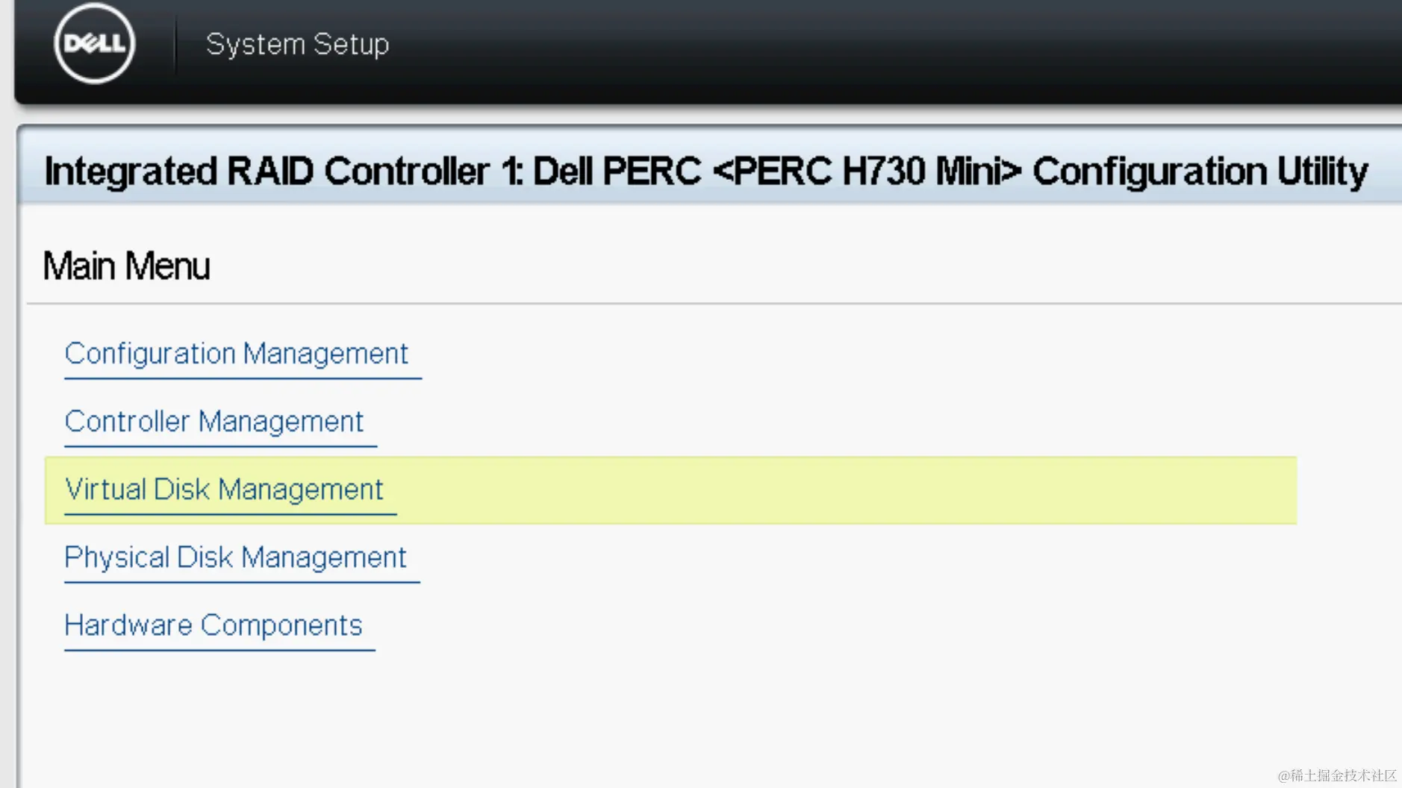Click 'Configuration Utility' words in banner
This screenshot has height=788, width=1402.
click(1200, 172)
